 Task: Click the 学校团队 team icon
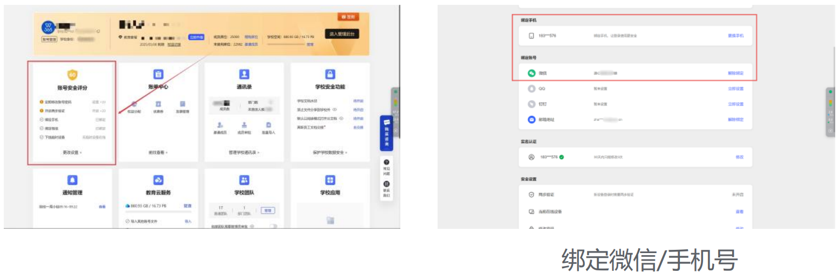244,180
